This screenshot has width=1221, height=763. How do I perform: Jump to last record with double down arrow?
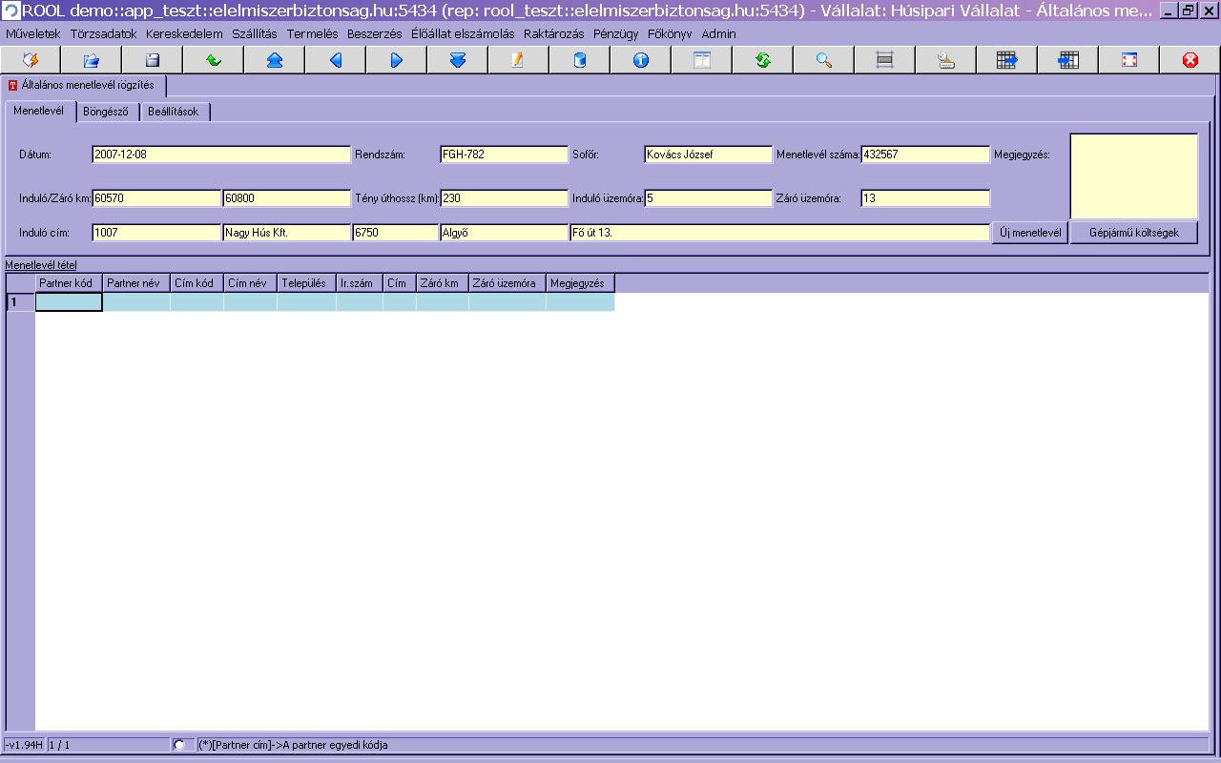[458, 60]
